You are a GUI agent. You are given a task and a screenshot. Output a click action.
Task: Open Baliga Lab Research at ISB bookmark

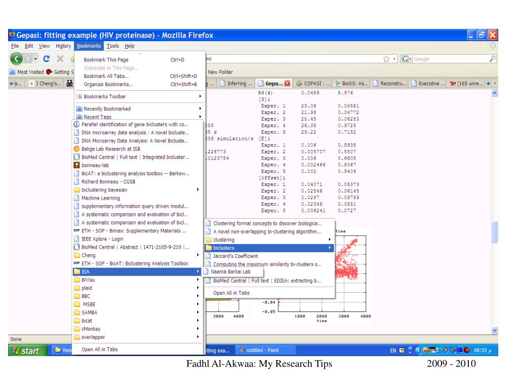click(138, 149)
